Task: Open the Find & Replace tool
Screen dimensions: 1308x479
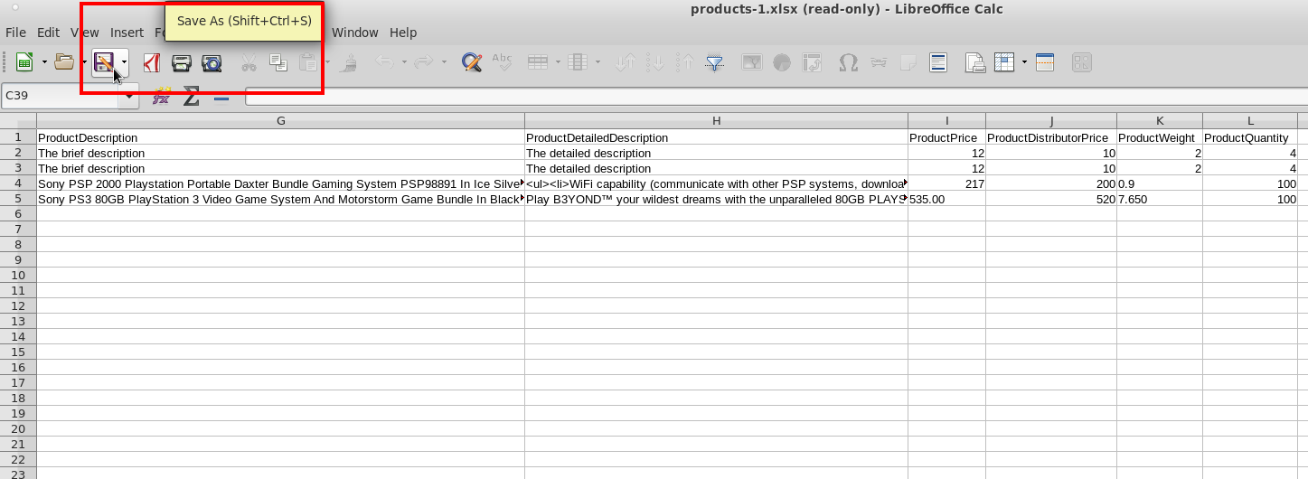Action: (x=471, y=62)
